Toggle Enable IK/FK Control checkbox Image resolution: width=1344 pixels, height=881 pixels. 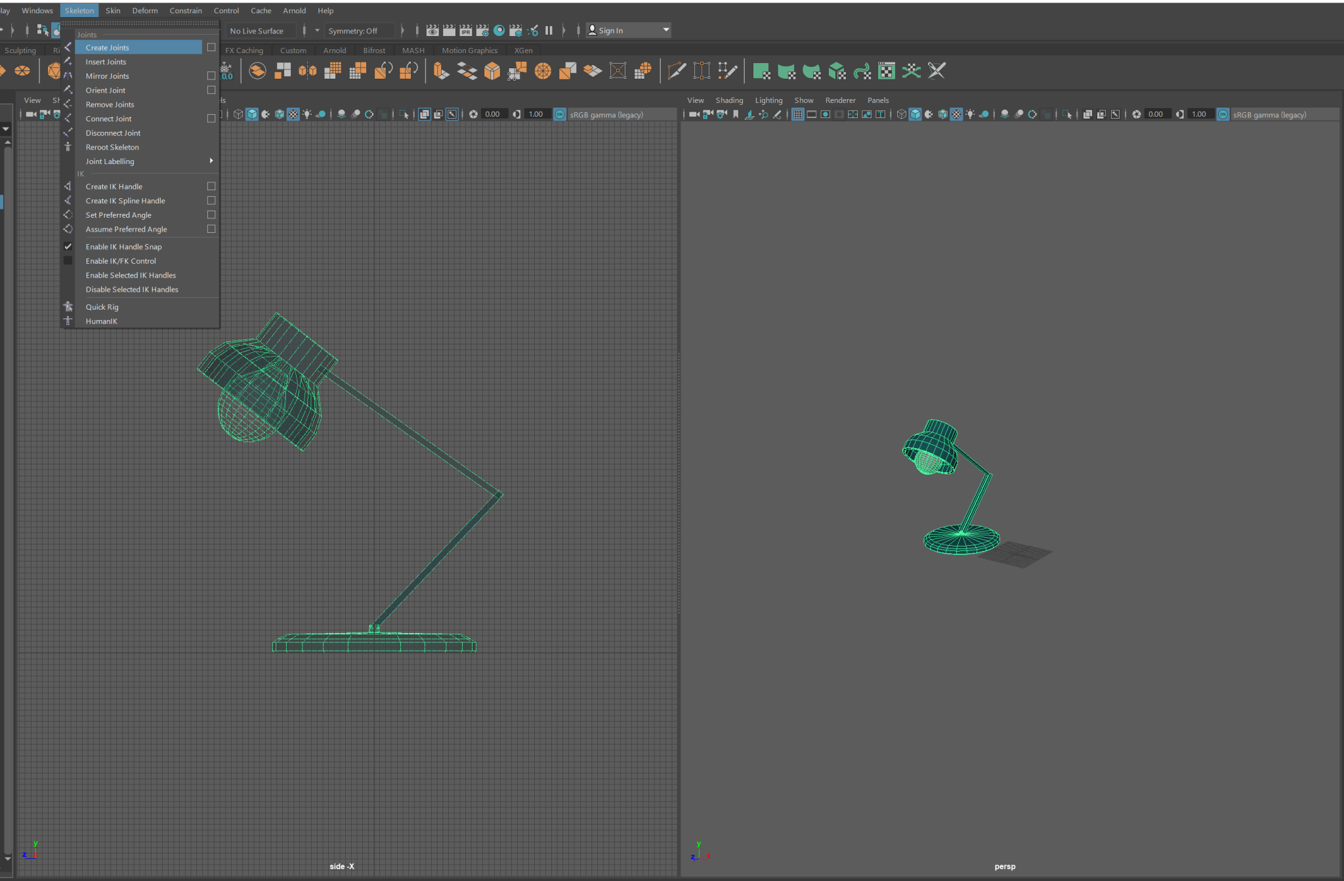68,261
